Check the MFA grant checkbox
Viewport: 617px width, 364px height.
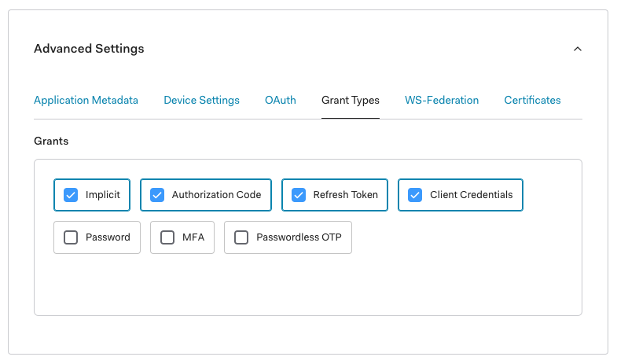(167, 237)
